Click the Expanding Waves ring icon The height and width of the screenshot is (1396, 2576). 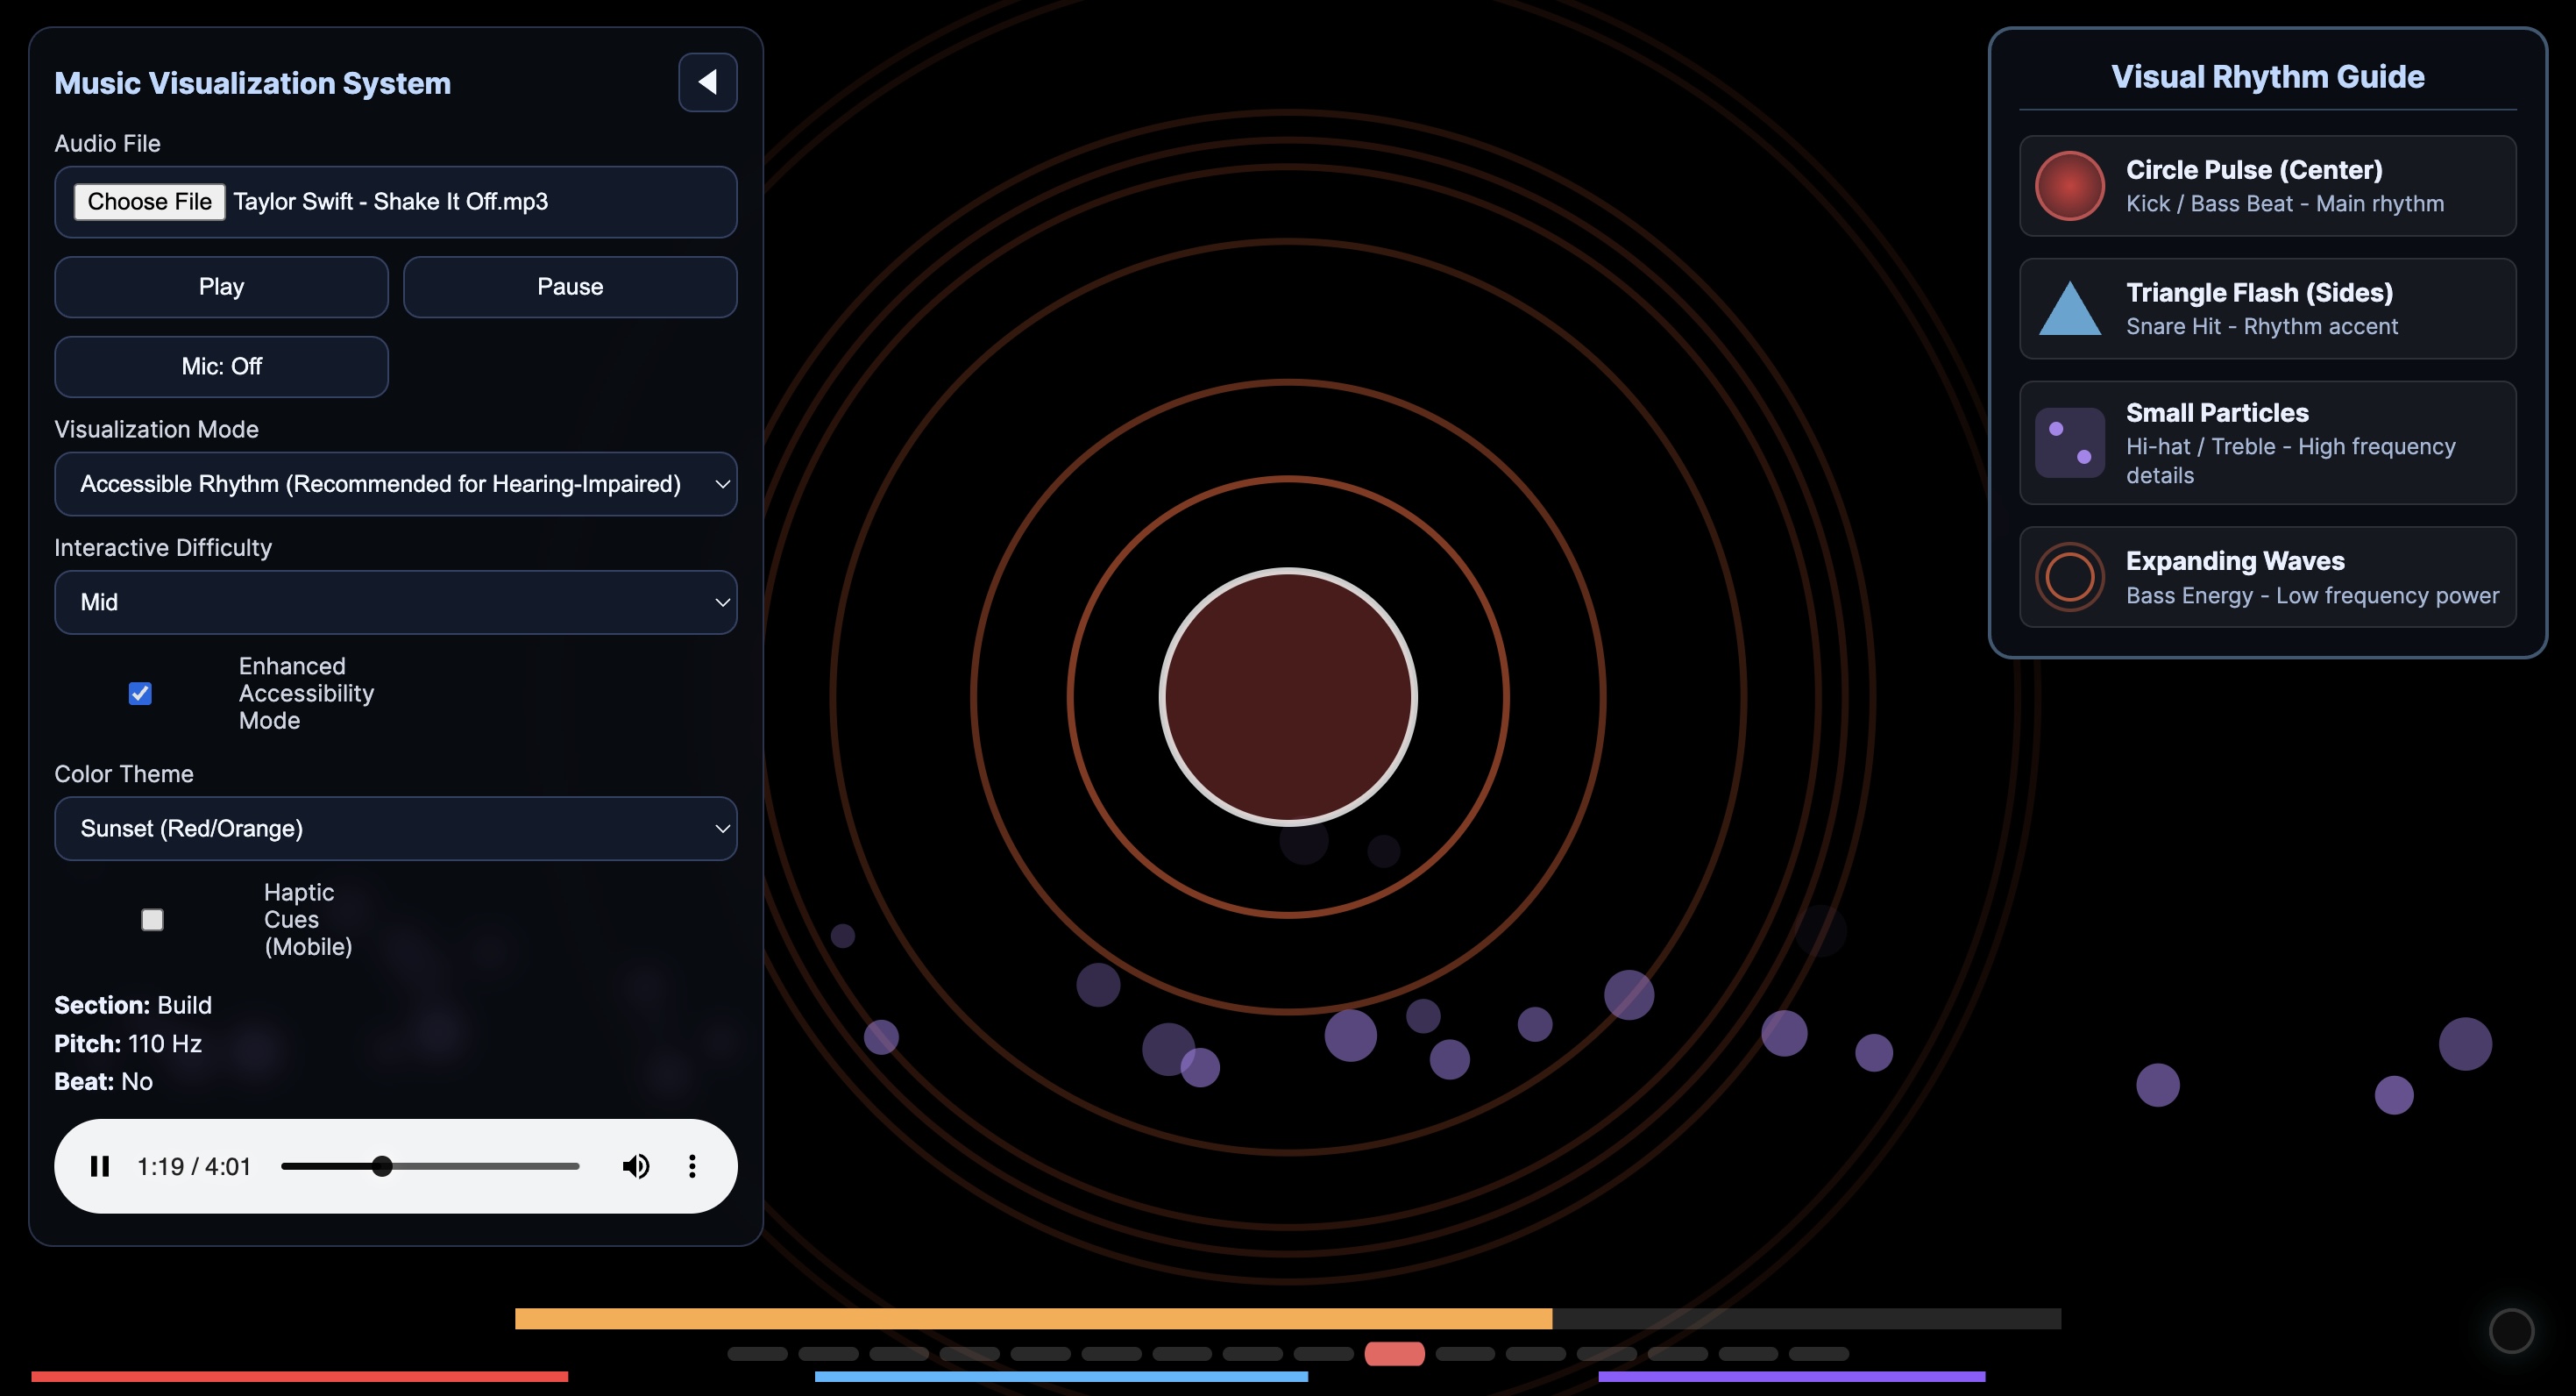(x=2069, y=576)
